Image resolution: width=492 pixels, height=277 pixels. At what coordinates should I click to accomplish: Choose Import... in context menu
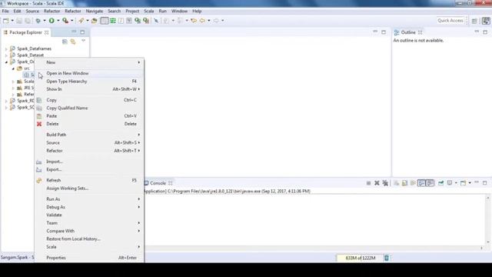coord(89,162)
